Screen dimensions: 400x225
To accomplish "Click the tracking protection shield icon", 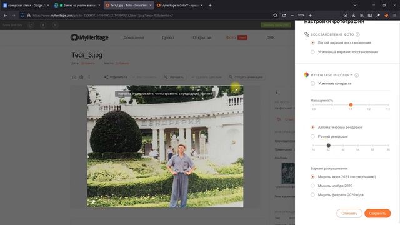I will click(22, 16).
